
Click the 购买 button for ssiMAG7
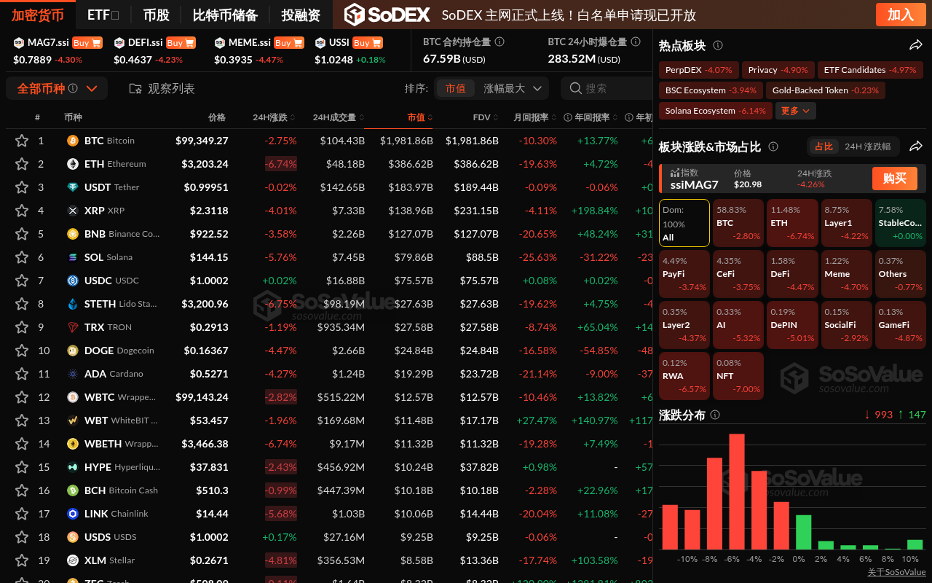(x=894, y=179)
